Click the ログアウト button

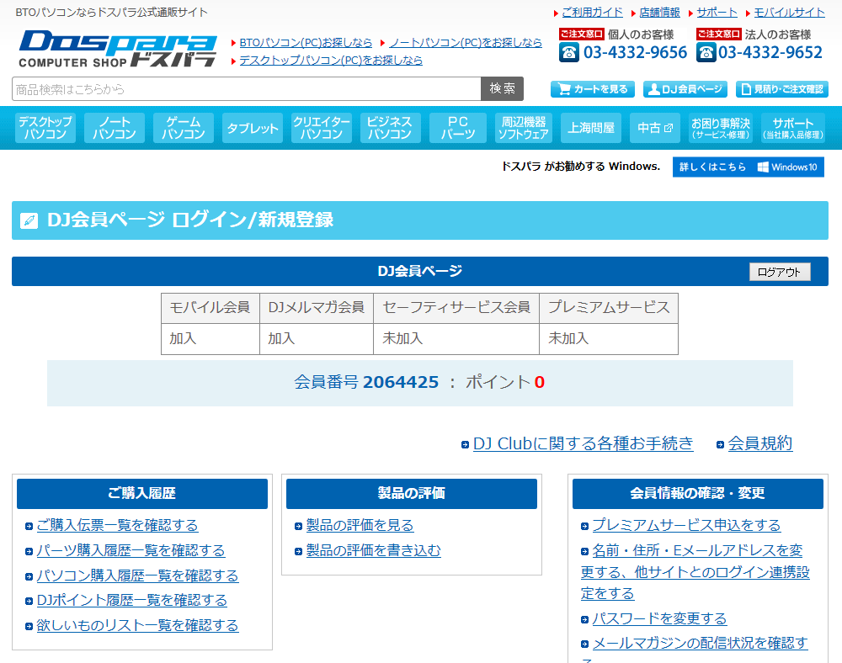[x=780, y=272]
